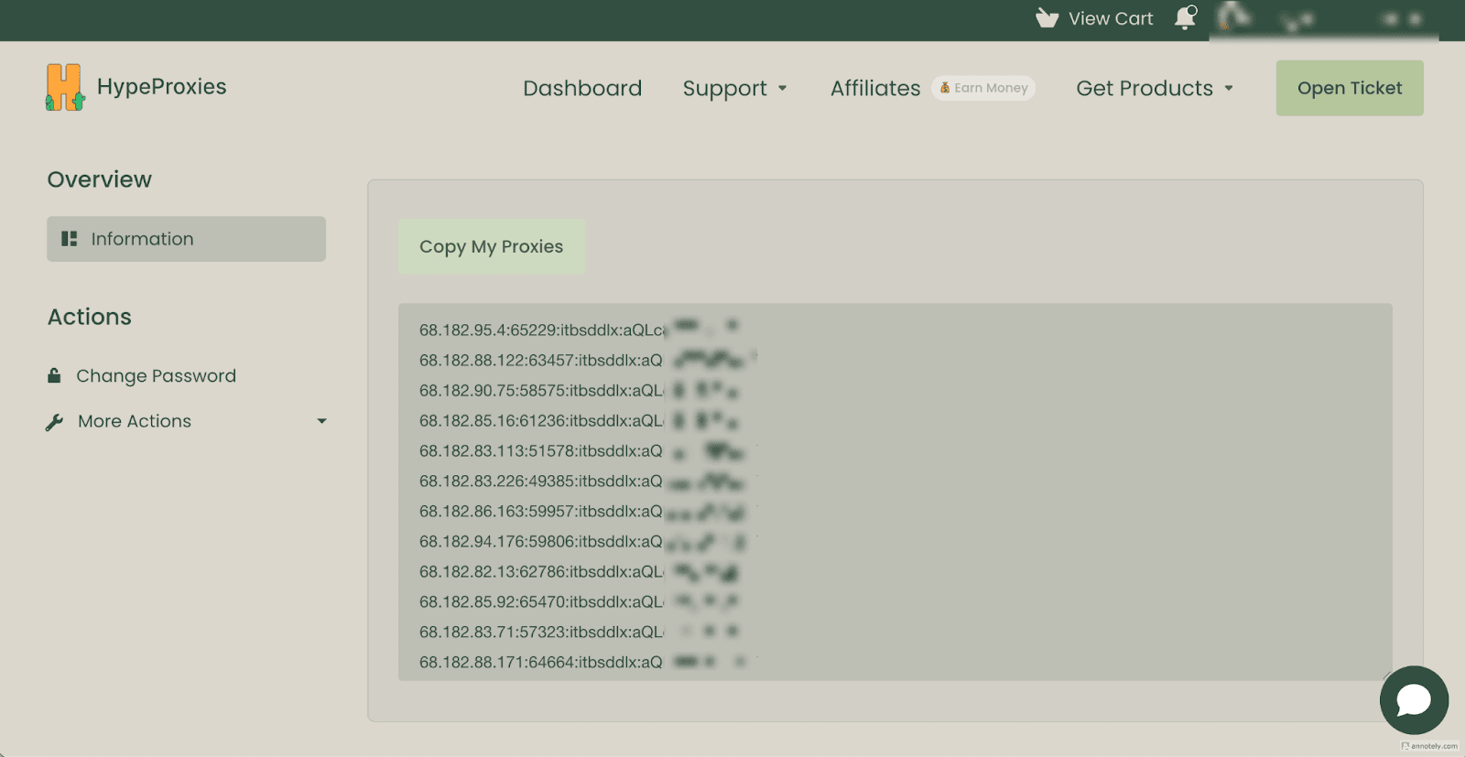The width and height of the screenshot is (1465, 757).
Task: Click the Information grid icon
Action: 69,239
